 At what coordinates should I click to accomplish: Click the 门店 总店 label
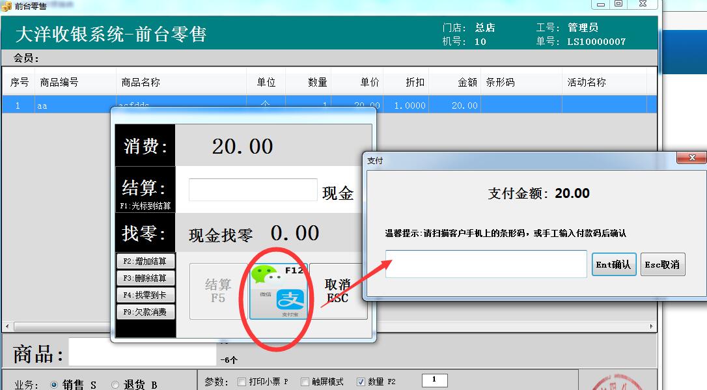coord(469,27)
